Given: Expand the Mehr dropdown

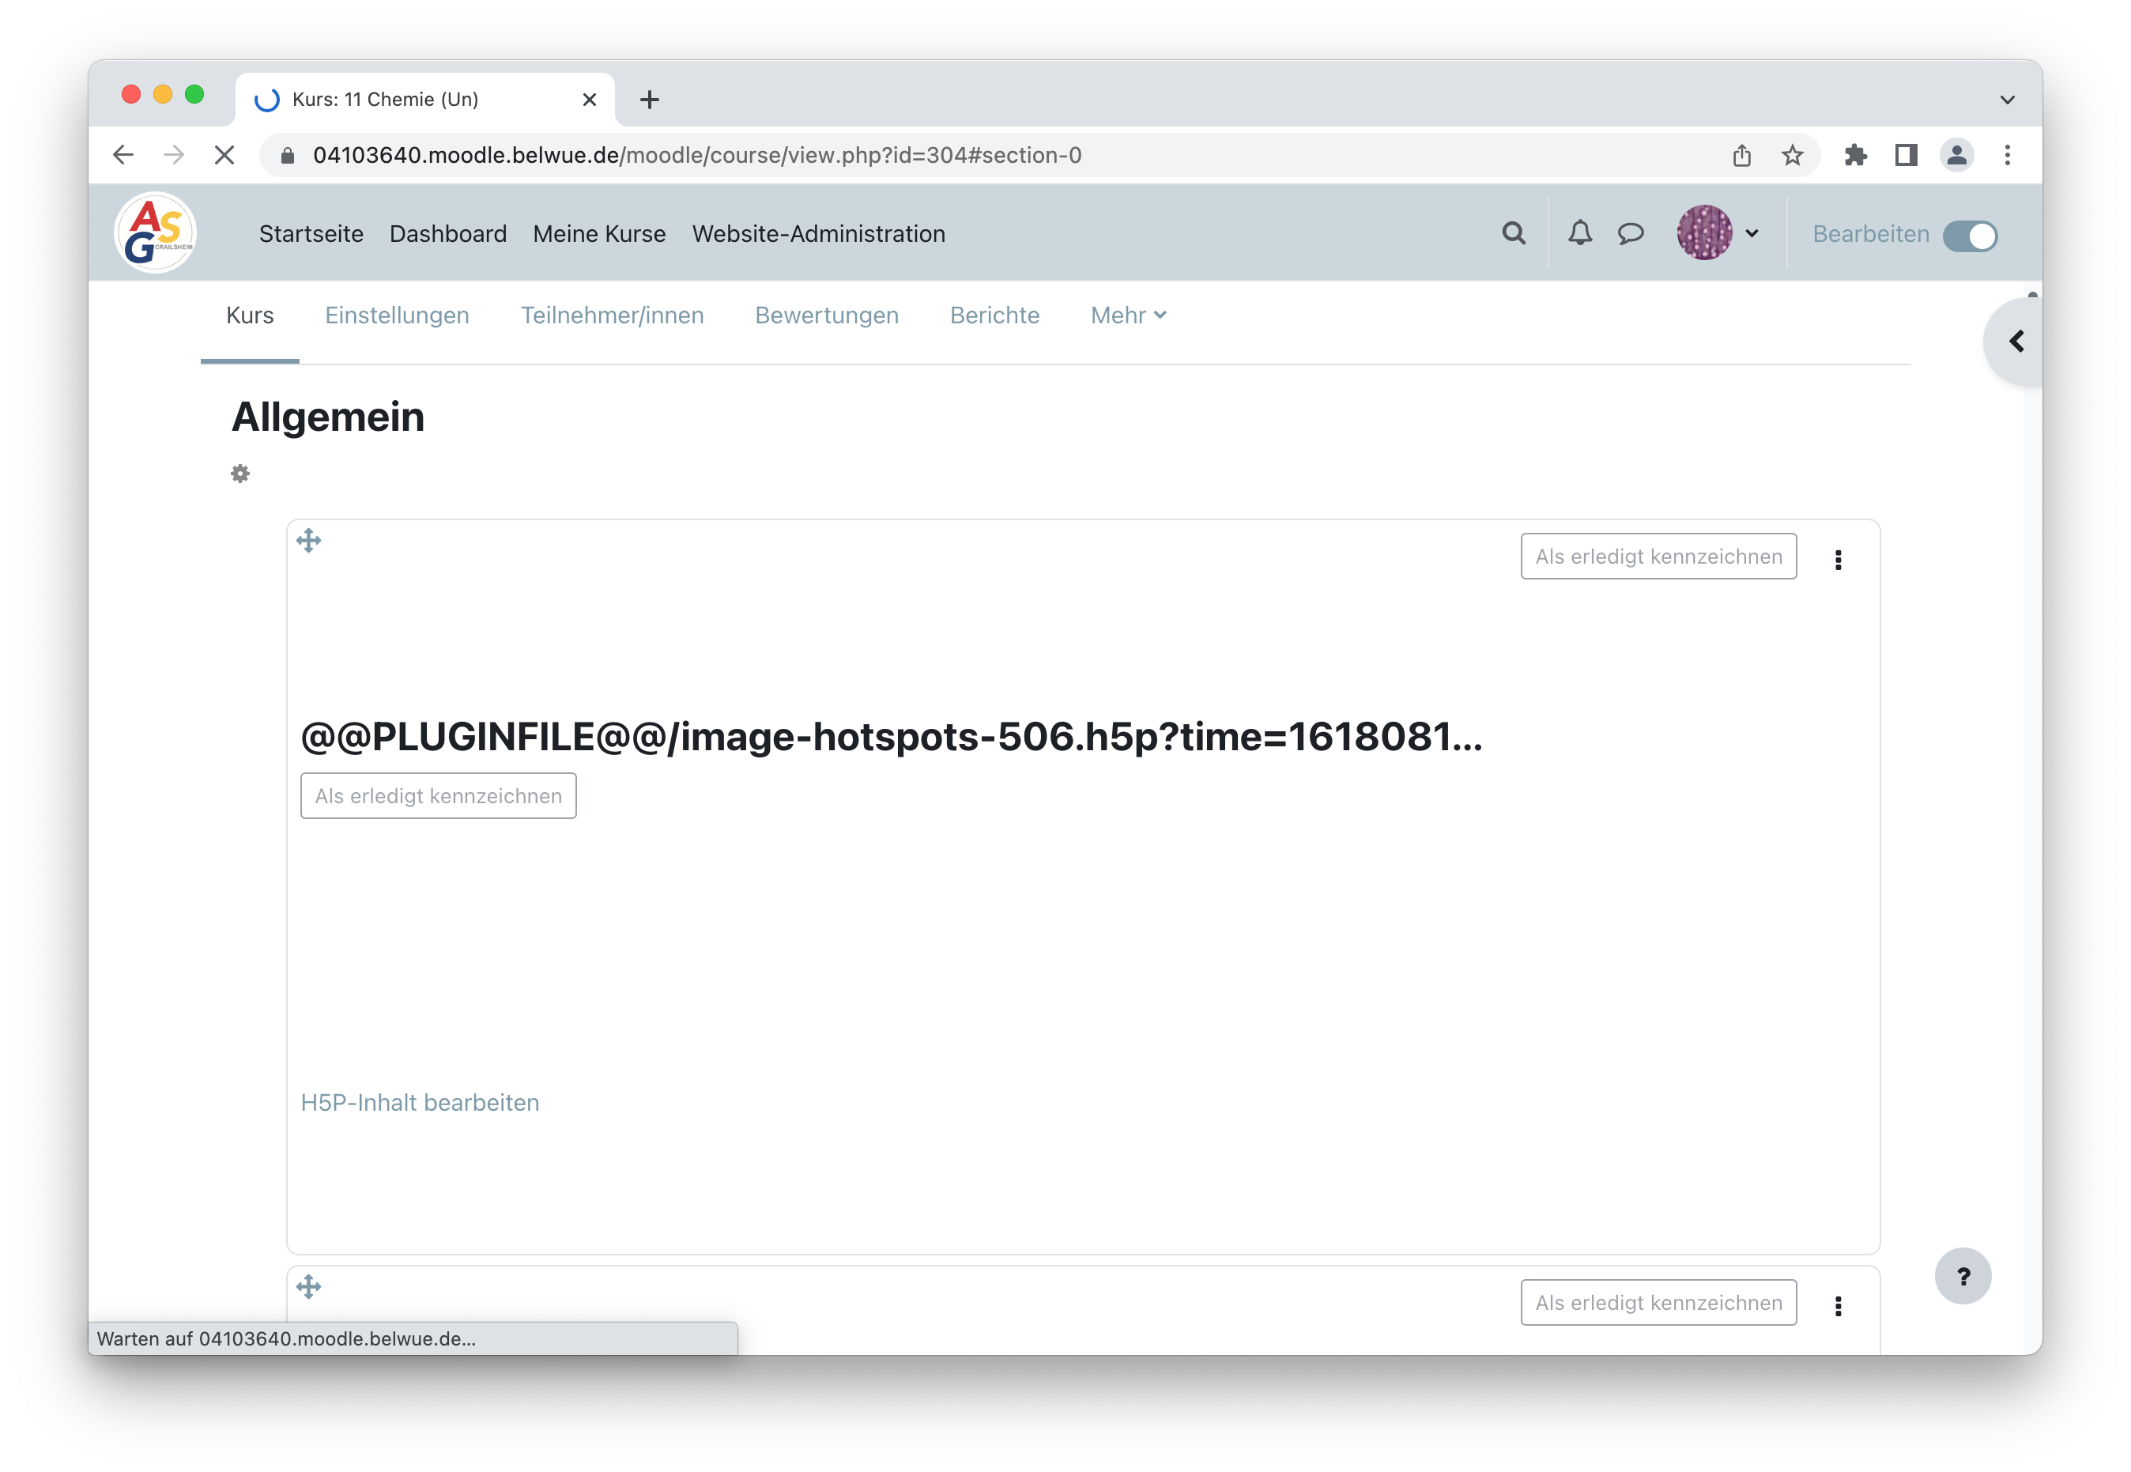Looking at the screenshot, I should click(1127, 315).
